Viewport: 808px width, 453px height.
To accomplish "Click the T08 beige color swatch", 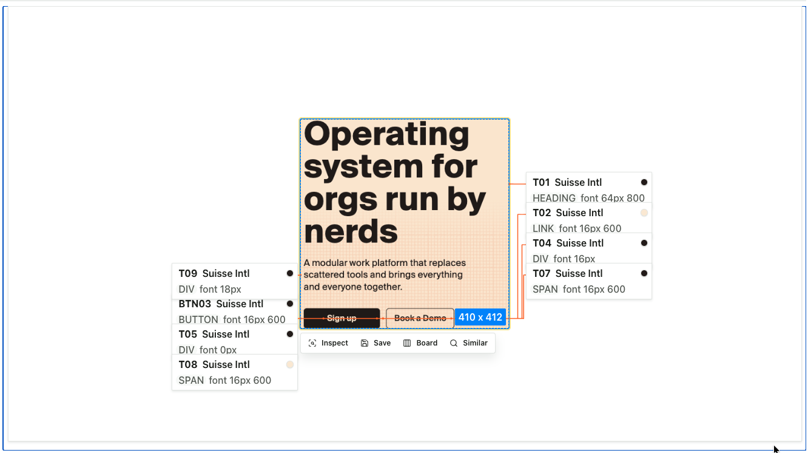I will (290, 364).
